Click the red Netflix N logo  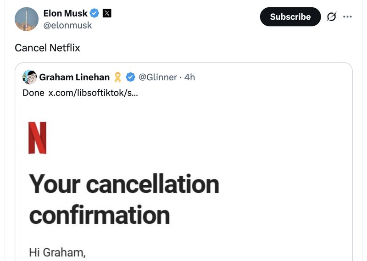tap(38, 138)
